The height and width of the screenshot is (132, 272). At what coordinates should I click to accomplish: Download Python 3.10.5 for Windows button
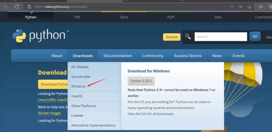tap(141, 81)
